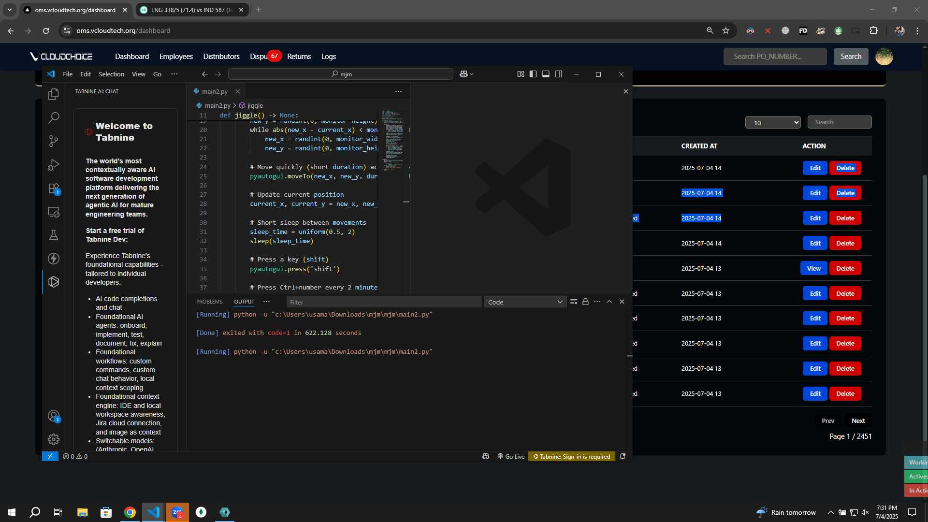Open Distributors in the dashboard nav
Image resolution: width=928 pixels, height=522 pixels.
221,57
